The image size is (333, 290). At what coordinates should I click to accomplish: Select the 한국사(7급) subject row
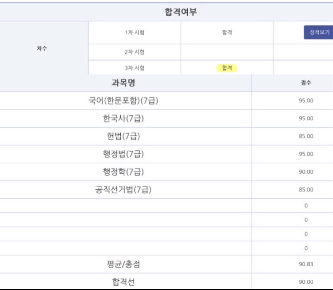pos(166,118)
